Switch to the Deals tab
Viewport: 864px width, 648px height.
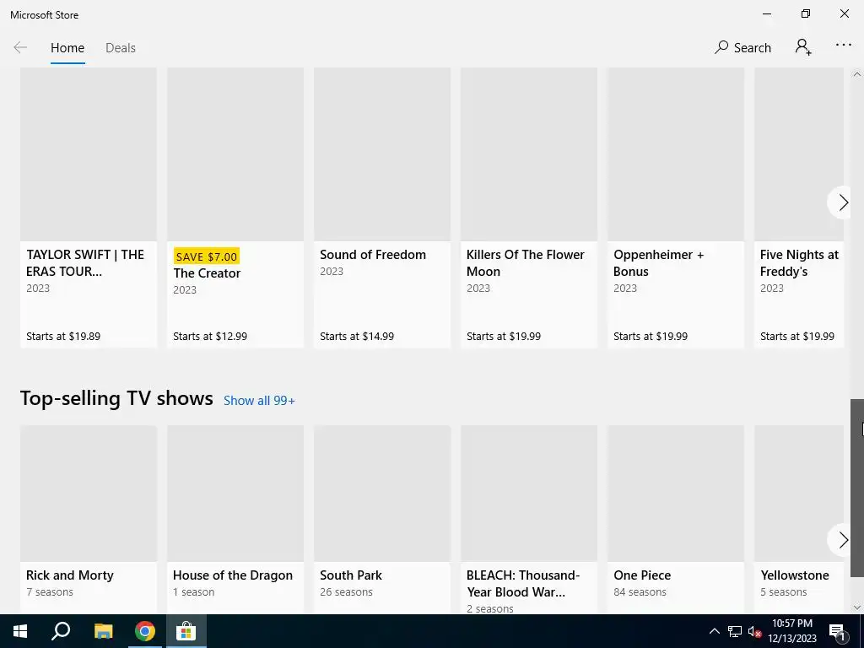(121, 48)
